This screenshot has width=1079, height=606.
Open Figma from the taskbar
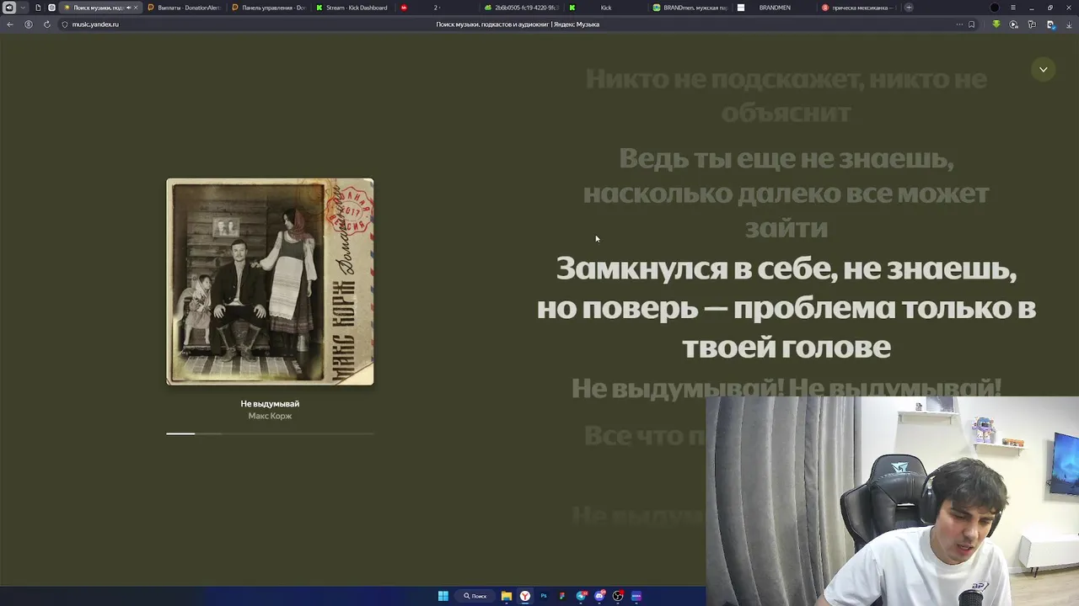562,596
